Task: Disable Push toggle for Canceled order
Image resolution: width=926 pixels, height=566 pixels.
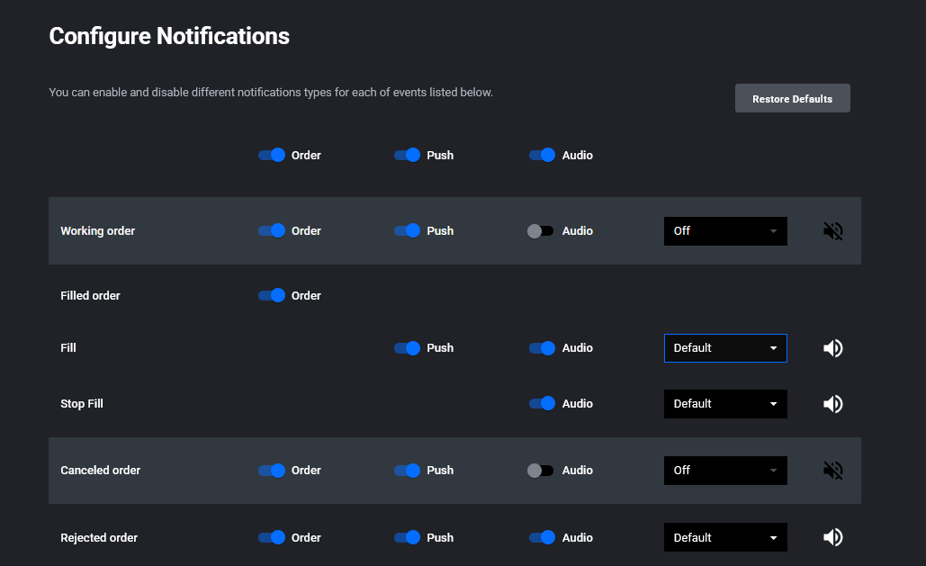Action: [407, 471]
